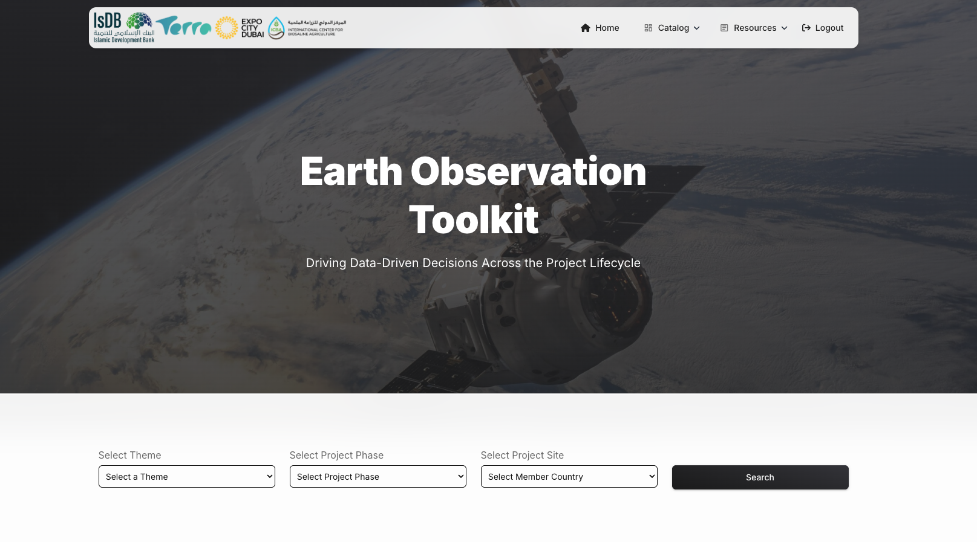Click the Logout link text
The height and width of the screenshot is (542, 977).
pyautogui.click(x=829, y=28)
